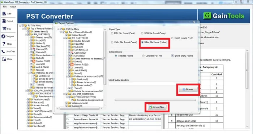Uncheck Outbox(0) checkbox in Export Options tree

coord(69,47)
